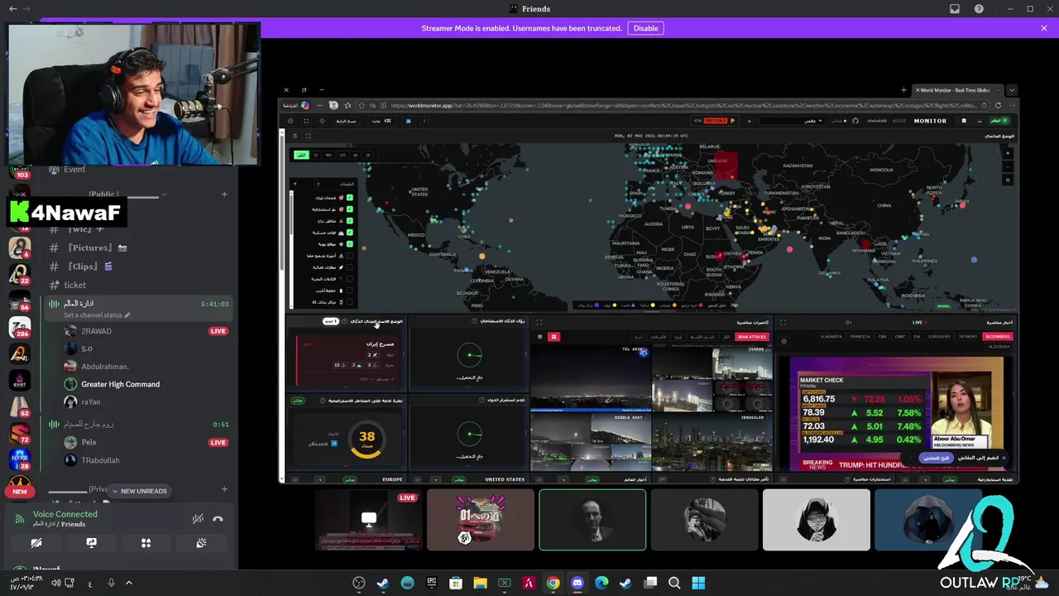Bookmark page star icon in browser

coord(361,105)
